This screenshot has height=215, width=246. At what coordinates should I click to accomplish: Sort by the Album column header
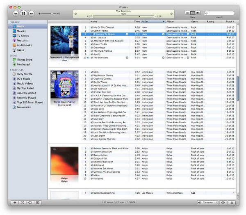click(x=178, y=21)
